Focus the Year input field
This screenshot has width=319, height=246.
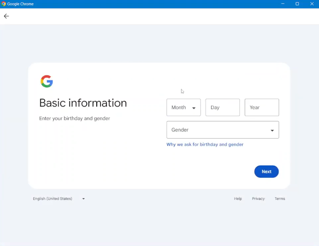(x=262, y=107)
